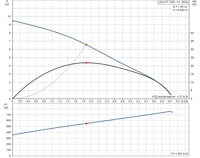Click the blue head curve start at 9.5 m
This screenshot has height=158, width=200.
13,21
